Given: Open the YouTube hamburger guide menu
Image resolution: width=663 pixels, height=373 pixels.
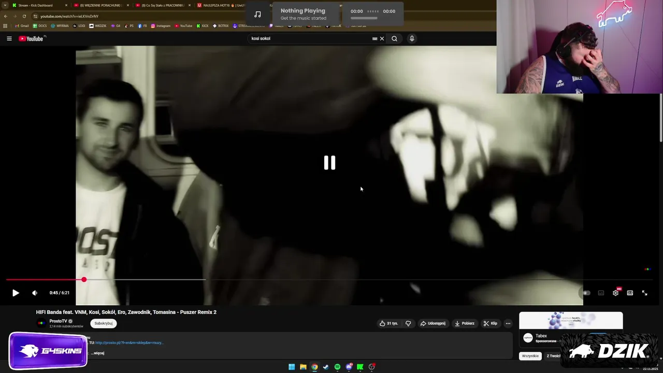Looking at the screenshot, I should tap(9, 38).
